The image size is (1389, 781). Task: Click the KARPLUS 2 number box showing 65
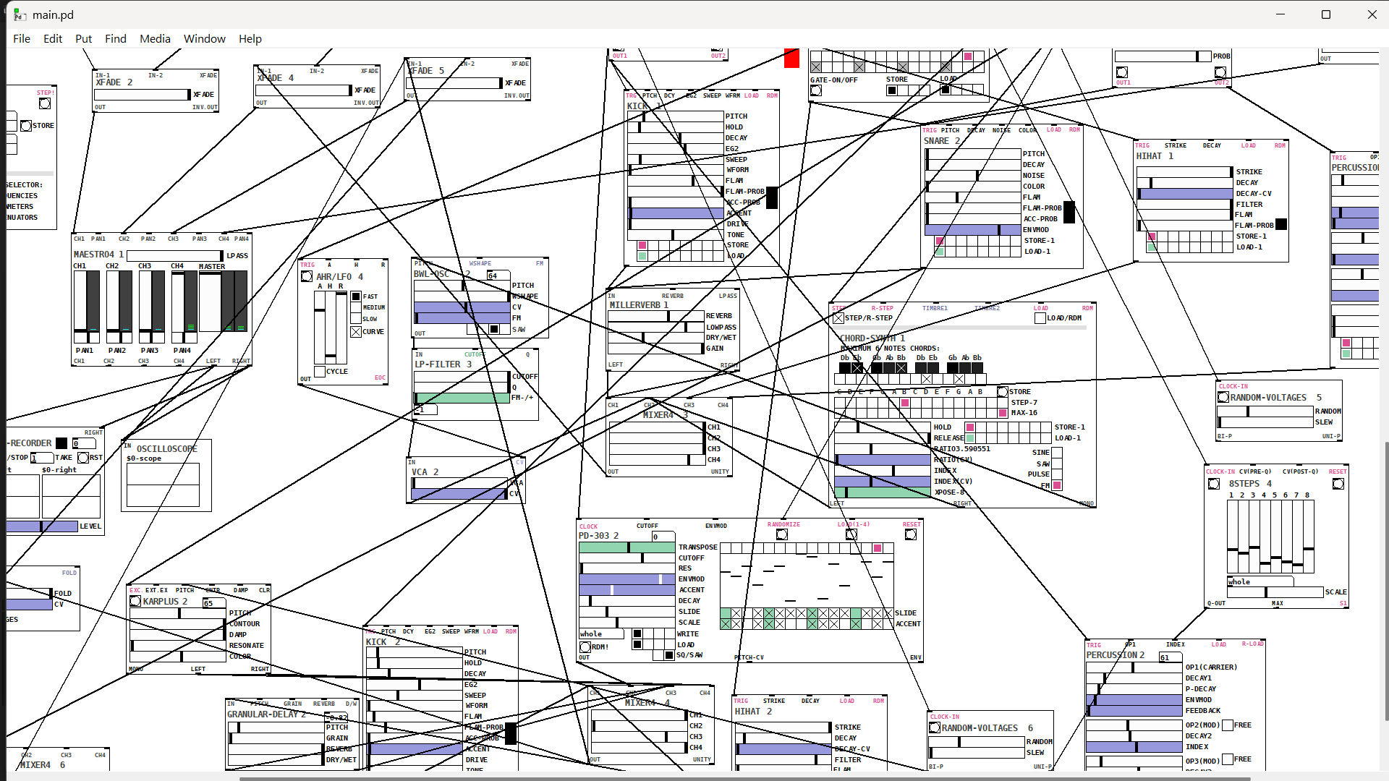click(x=213, y=603)
